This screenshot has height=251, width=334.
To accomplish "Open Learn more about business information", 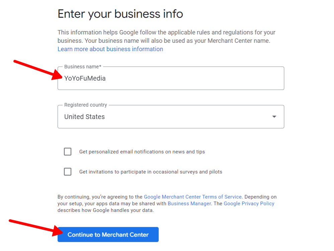I will 110,49.
